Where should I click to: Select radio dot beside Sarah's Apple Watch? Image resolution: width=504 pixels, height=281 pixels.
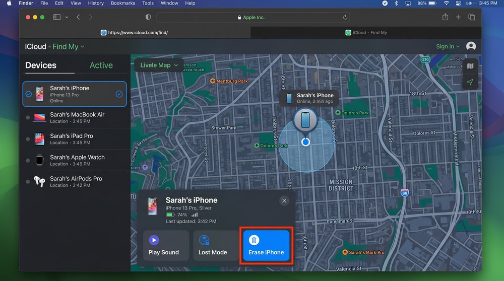click(x=28, y=160)
